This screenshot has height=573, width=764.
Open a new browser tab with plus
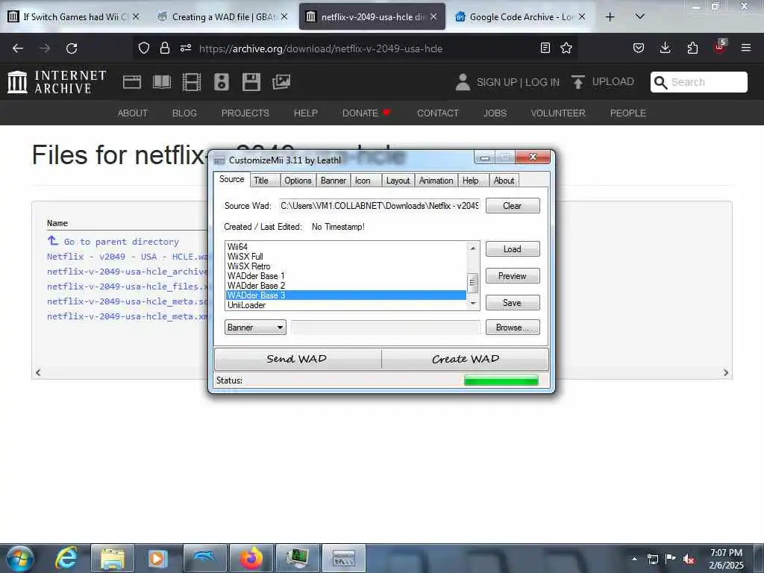610,17
